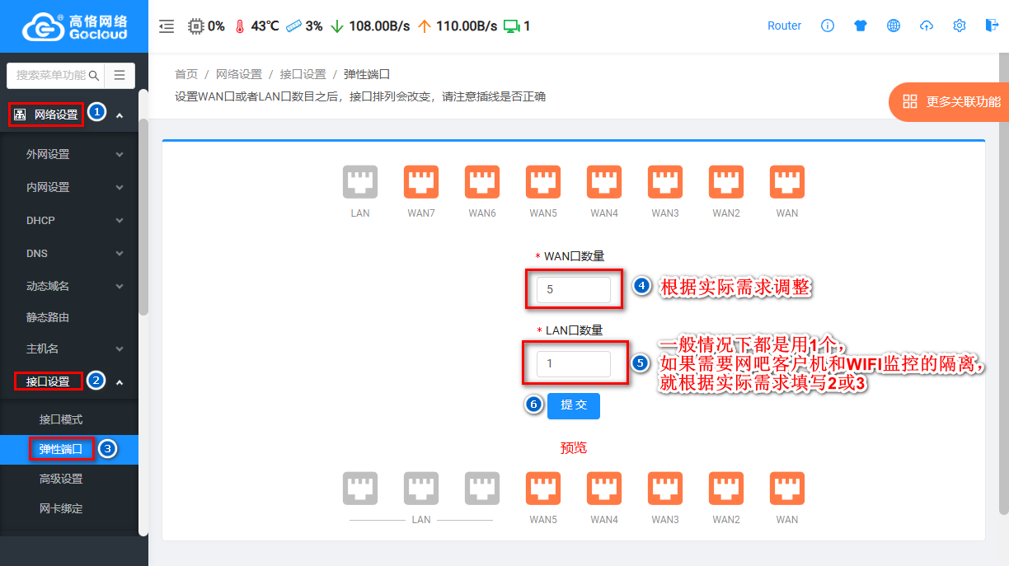Open the 静态路由 menu item
Image resolution: width=1009 pixels, height=566 pixels.
(48, 317)
